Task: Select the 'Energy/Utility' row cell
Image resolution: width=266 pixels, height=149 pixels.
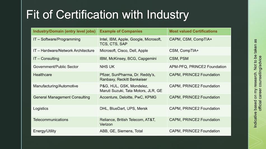Action: pyautogui.click(x=45, y=131)
